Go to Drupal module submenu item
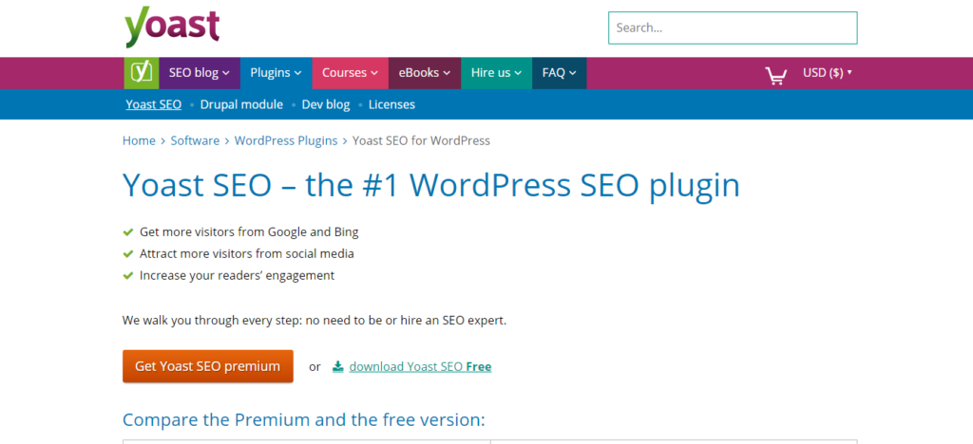The height and width of the screenshot is (444, 973). click(x=241, y=104)
